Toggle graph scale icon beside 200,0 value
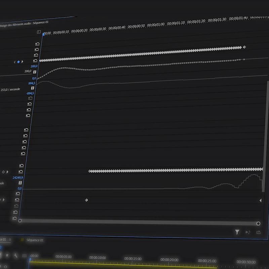 click(35, 72)
